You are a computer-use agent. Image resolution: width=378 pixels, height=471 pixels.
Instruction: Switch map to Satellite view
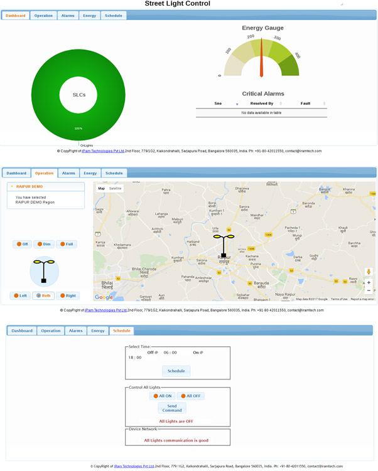[115, 188]
